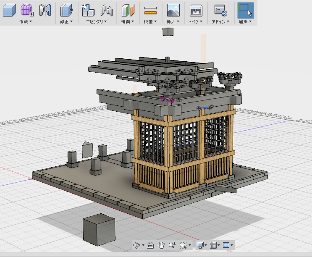
Task: Click the Grid and Snaps icon
Action: [x=213, y=245]
